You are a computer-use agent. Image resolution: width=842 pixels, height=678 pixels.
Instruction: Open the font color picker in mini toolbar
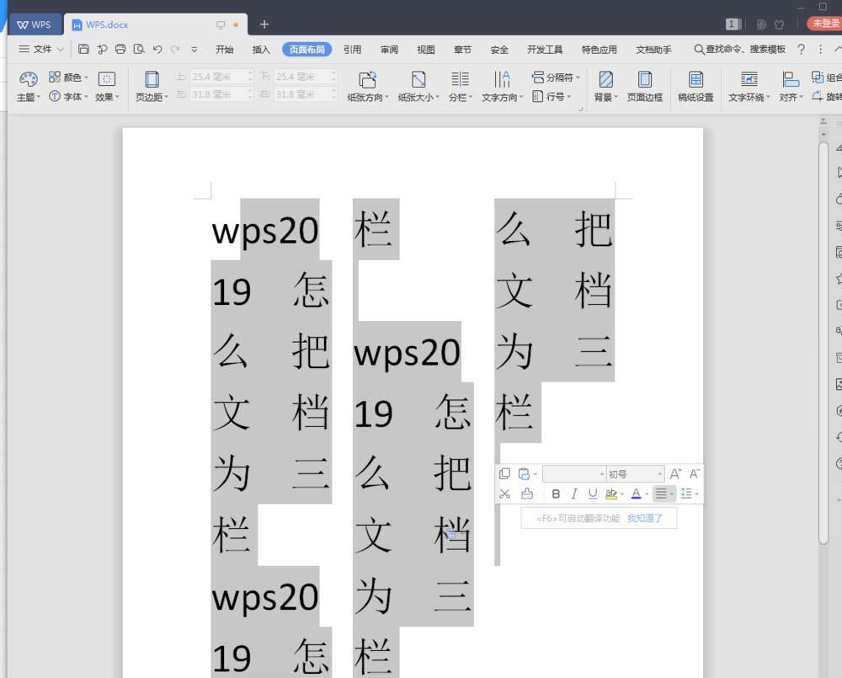(x=637, y=494)
